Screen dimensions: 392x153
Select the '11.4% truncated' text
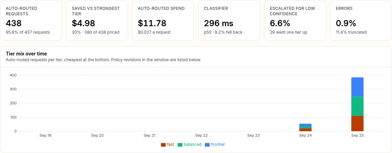(x=351, y=32)
